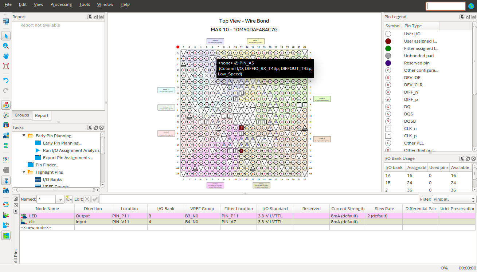Click the blue io export arrow icon
The width and height of the screenshot is (477, 272).
(x=6, y=225)
